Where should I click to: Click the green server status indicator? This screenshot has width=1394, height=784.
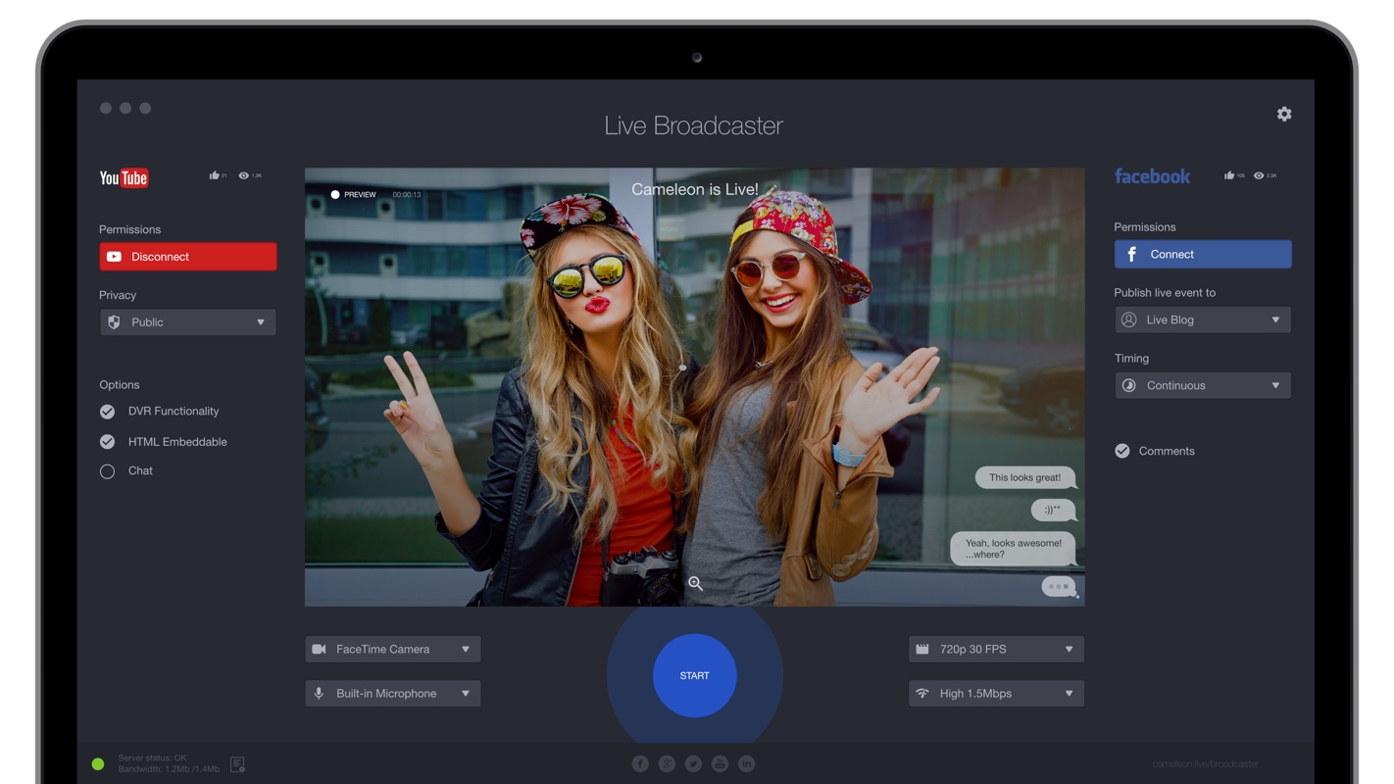(x=97, y=763)
